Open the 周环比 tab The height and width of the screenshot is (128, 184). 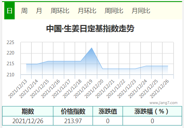[x=60, y=11]
